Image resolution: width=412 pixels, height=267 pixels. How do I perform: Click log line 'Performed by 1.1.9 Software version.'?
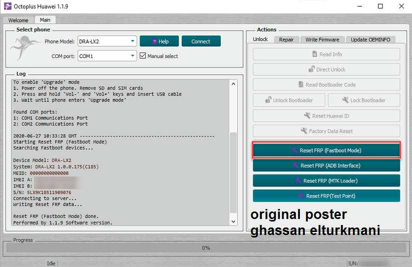pyautogui.click(x=63, y=222)
